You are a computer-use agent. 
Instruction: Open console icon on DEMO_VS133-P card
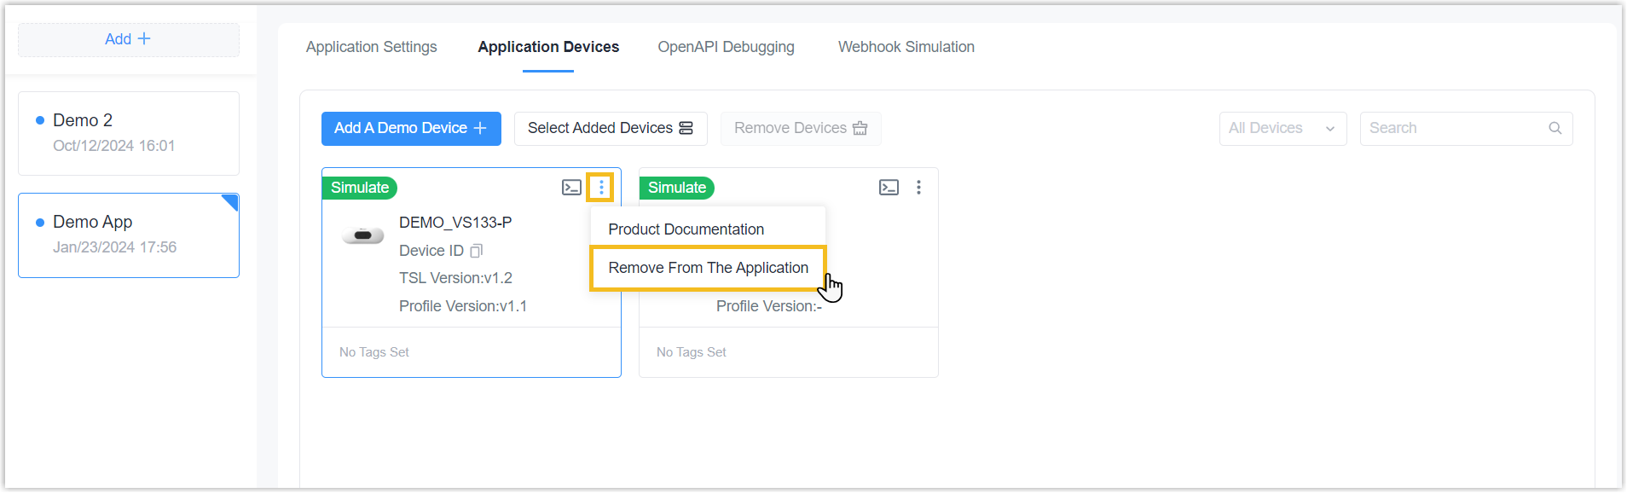[x=571, y=188]
